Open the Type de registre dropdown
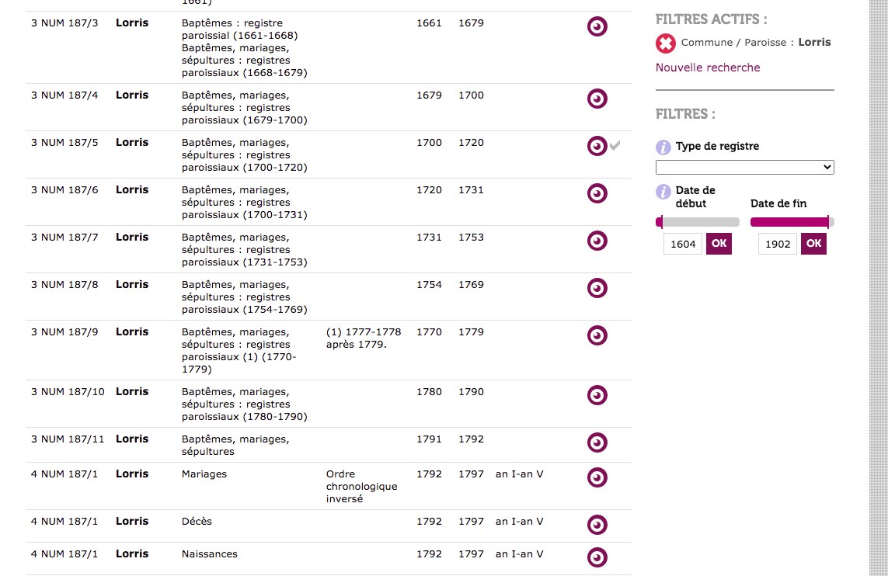 pyautogui.click(x=744, y=167)
